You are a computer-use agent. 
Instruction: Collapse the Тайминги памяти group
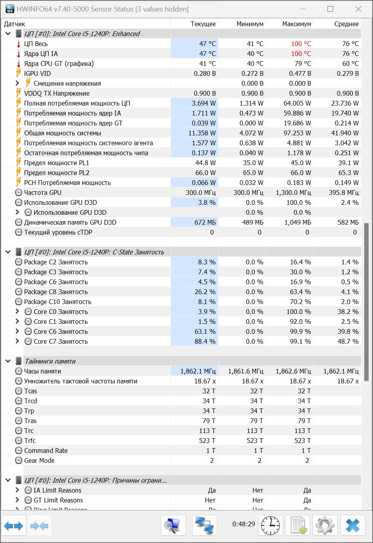tap(8, 361)
